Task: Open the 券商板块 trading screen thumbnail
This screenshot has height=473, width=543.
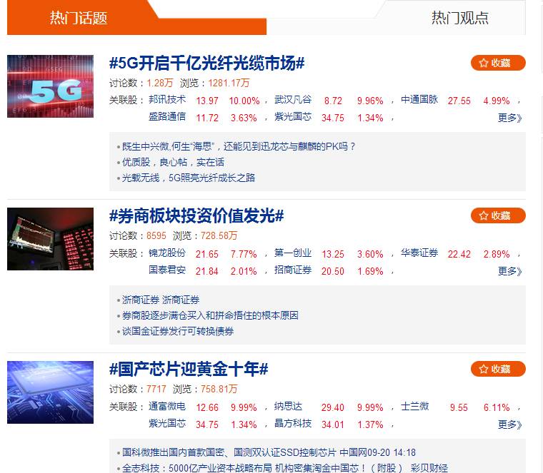Action: click(x=50, y=239)
